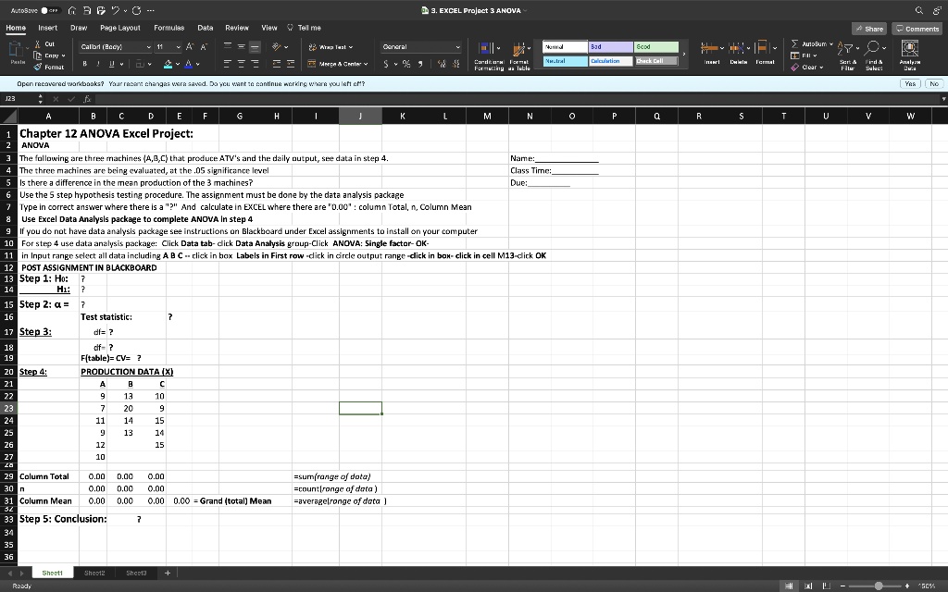
Task: Click the Comma Style icon
Action: (x=420, y=64)
